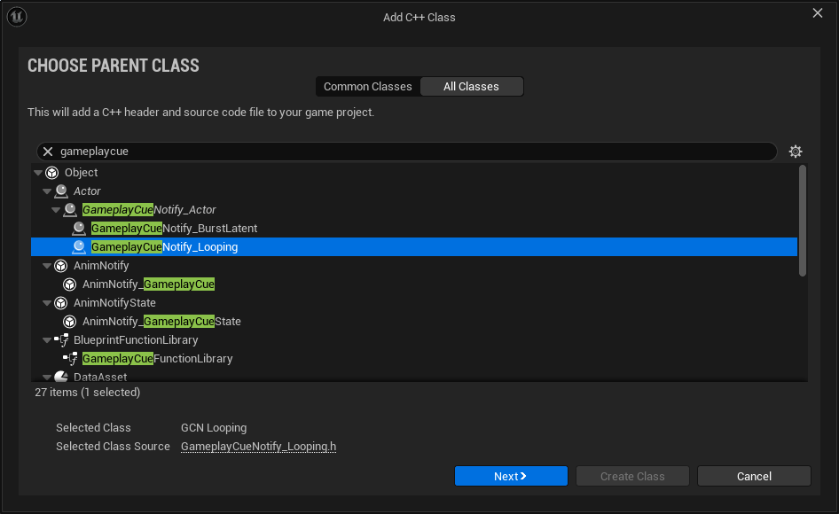
Task: Click the AnimNotify_GameplayCue class icon
Action: tap(69, 284)
